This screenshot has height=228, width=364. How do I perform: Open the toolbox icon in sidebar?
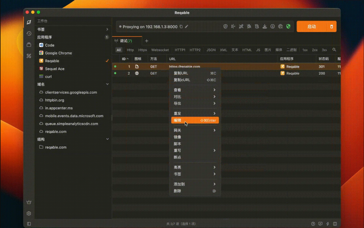tap(29, 56)
